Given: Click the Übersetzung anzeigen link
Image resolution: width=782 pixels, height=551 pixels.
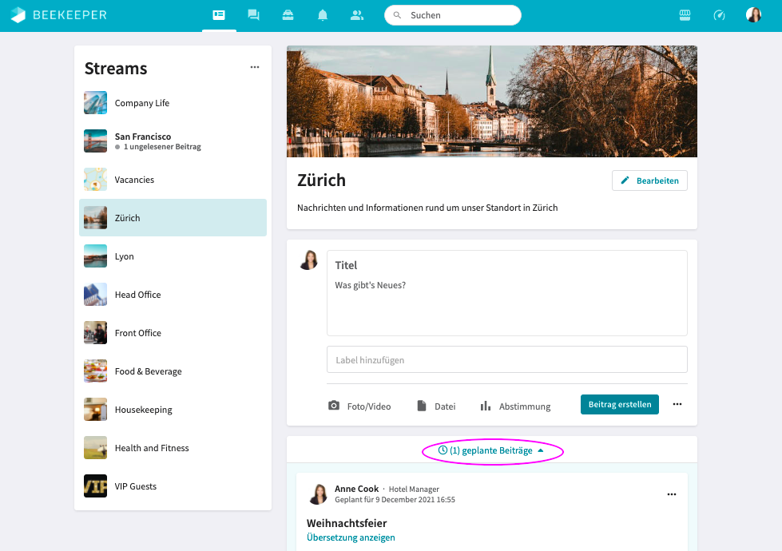Looking at the screenshot, I should [x=351, y=537].
